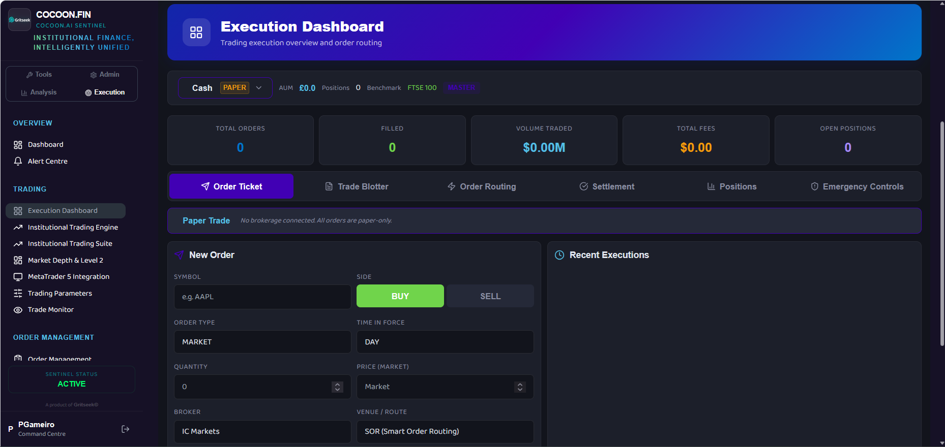Viewport: 945px width, 447px height.
Task: Click the Sentinel Status ACTIVE panel
Action: click(x=72, y=379)
